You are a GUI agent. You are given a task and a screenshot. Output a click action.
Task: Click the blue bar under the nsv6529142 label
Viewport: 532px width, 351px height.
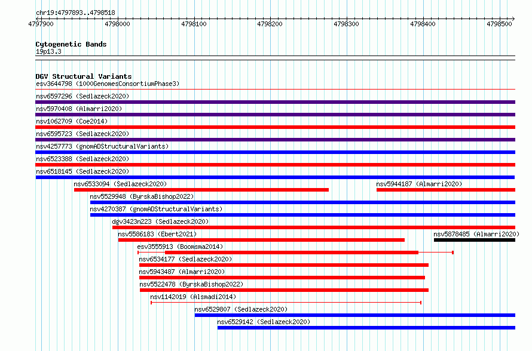pos(366,328)
